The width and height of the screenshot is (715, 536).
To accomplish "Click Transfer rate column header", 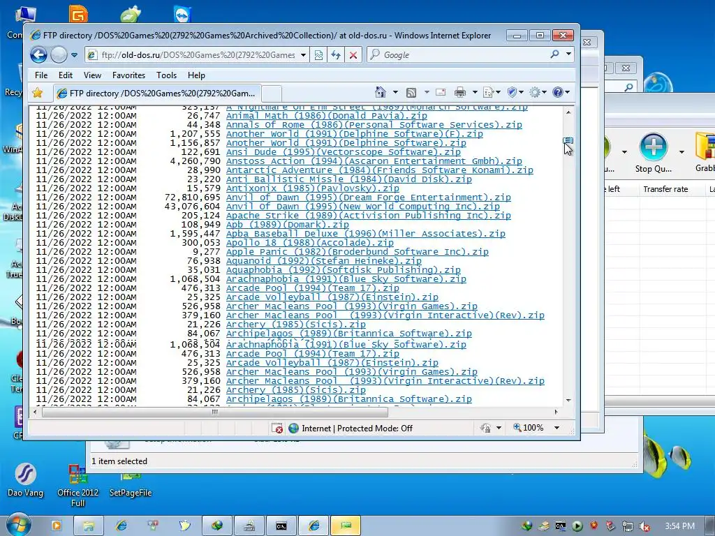I will tap(665, 189).
